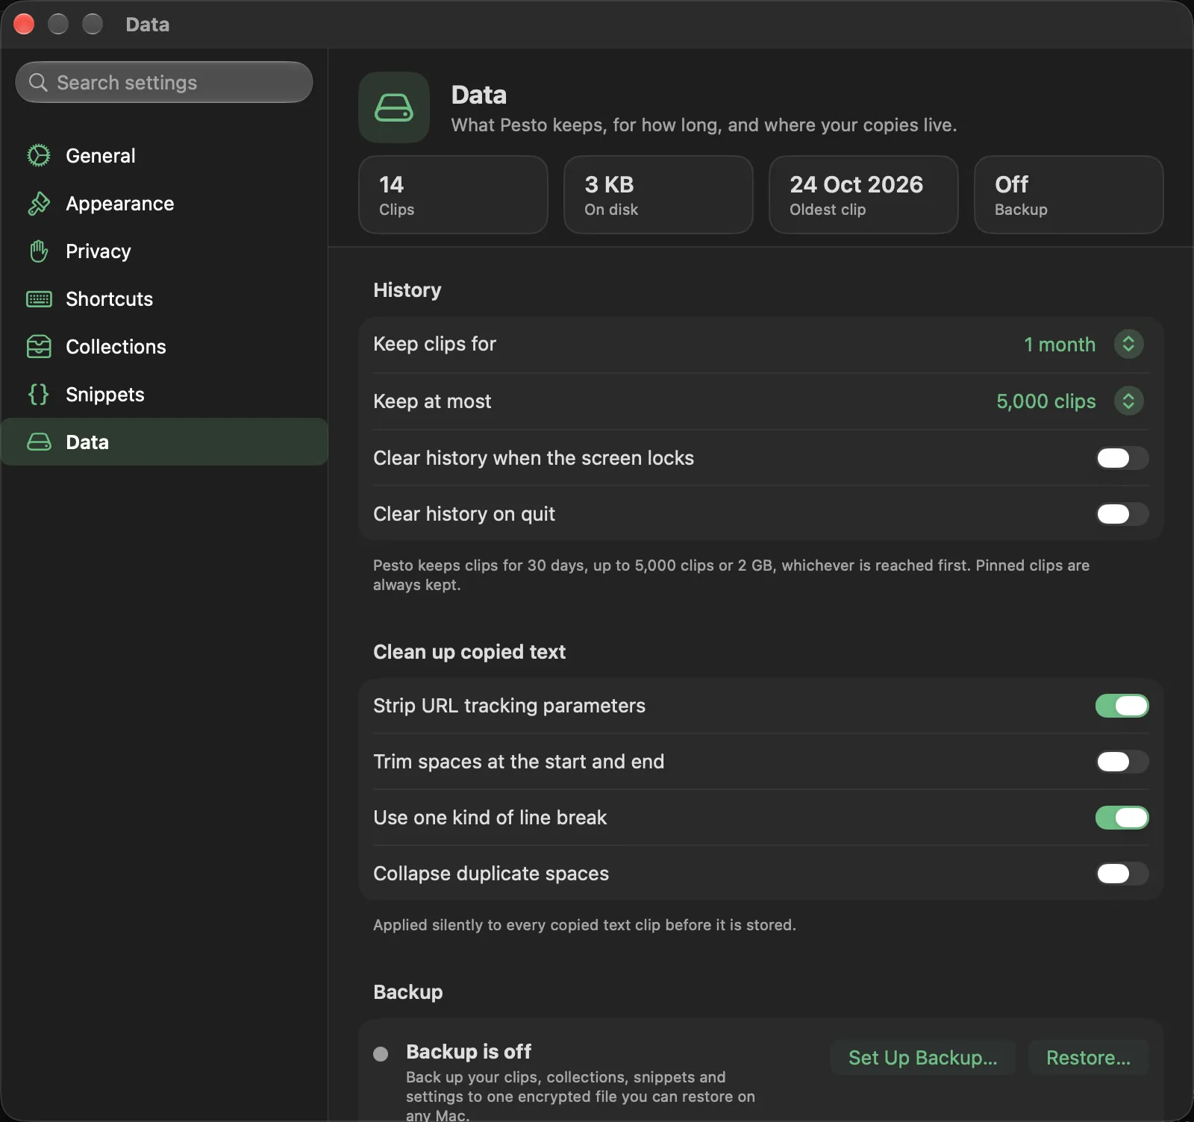
Task: Click Restore button
Action: click(1088, 1058)
